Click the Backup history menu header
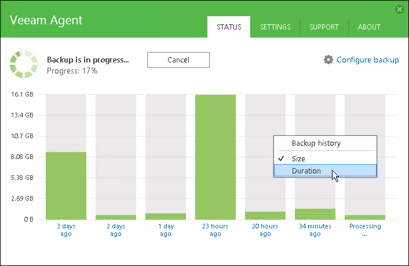This screenshot has width=409, height=266. pos(316,143)
